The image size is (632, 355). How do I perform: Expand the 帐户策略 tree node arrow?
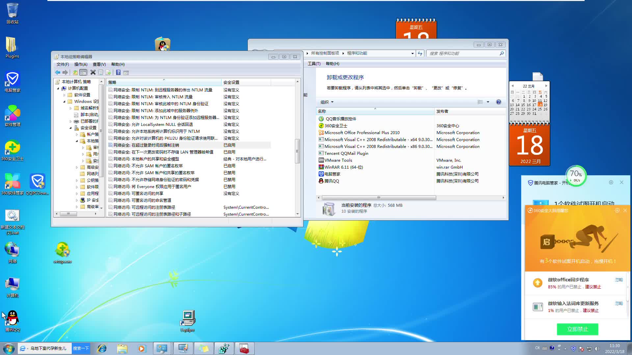pos(77,134)
